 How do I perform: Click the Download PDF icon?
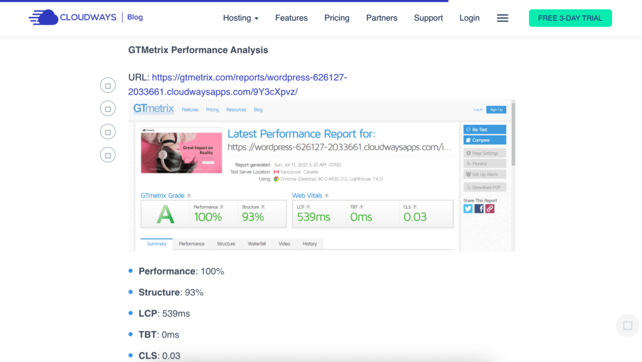(469, 187)
